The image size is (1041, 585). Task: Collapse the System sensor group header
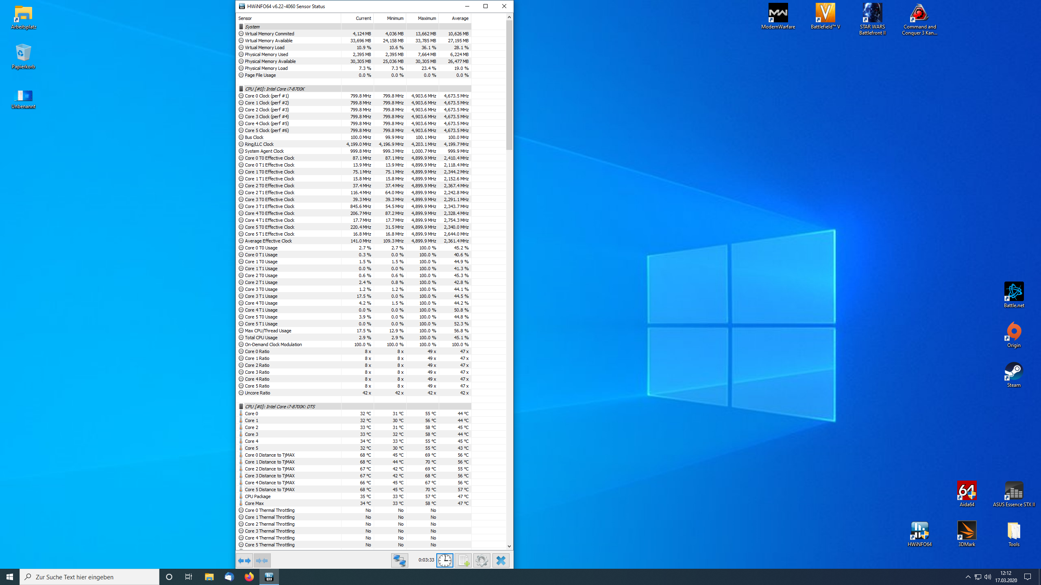click(252, 27)
